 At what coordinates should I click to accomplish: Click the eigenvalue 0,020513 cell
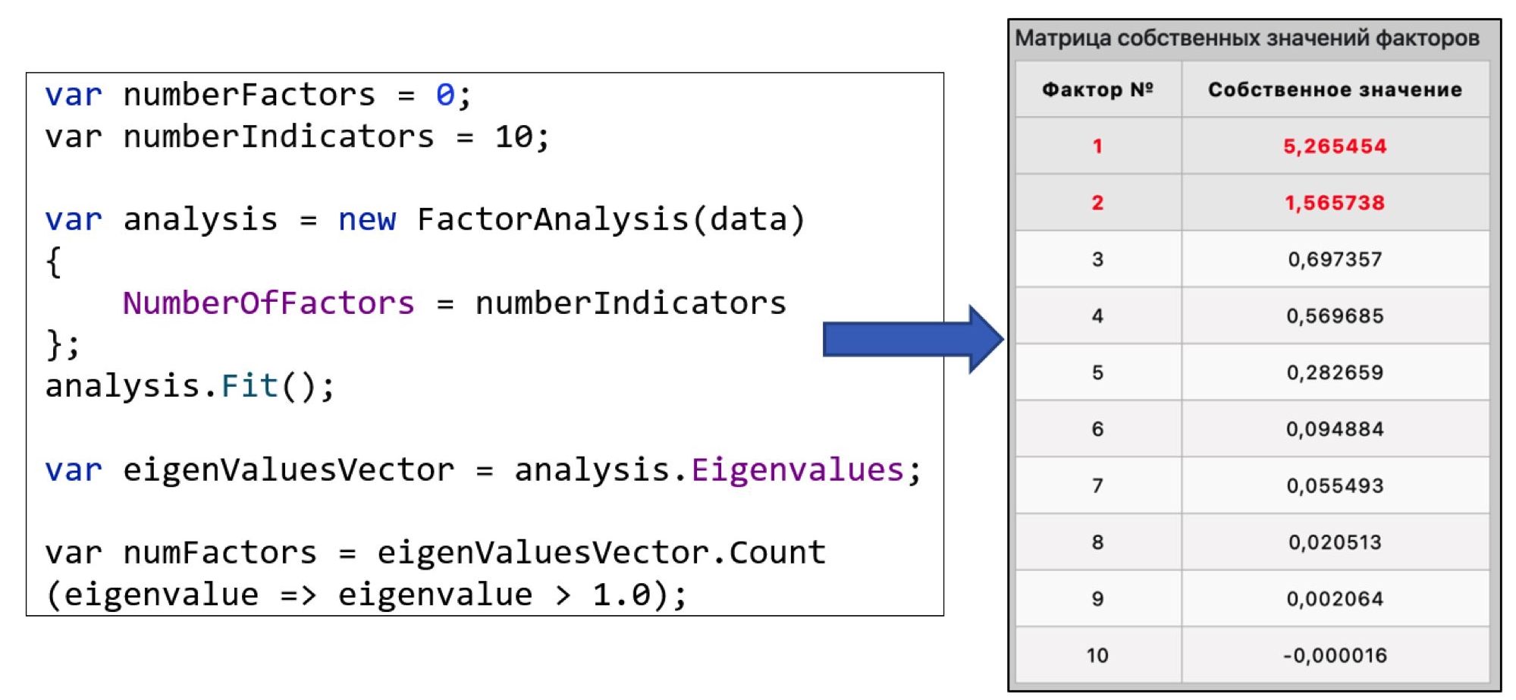pyautogui.click(x=1335, y=542)
